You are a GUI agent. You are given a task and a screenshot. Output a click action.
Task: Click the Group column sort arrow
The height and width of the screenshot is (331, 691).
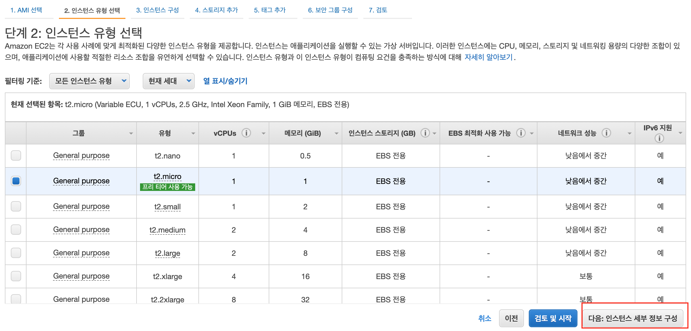click(x=131, y=133)
